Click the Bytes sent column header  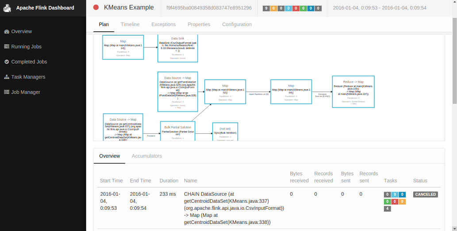(347, 177)
